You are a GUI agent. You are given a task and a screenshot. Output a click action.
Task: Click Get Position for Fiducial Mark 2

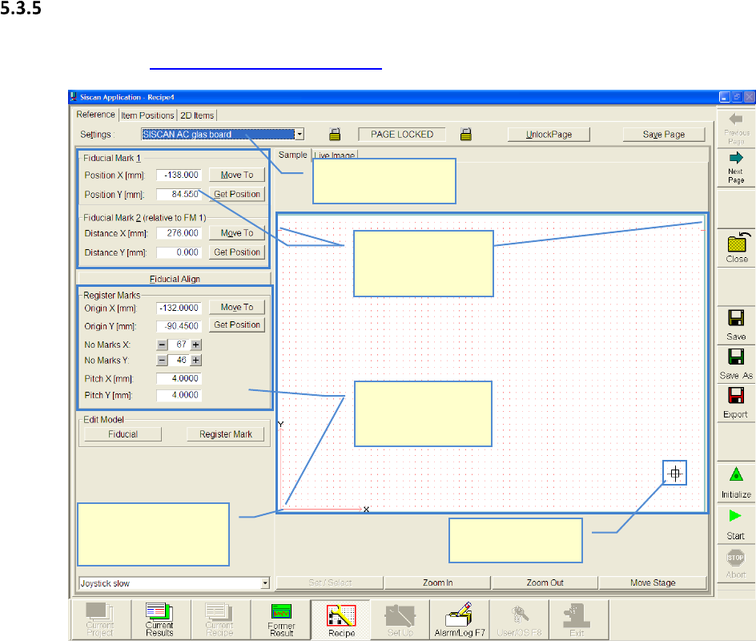[x=237, y=252]
